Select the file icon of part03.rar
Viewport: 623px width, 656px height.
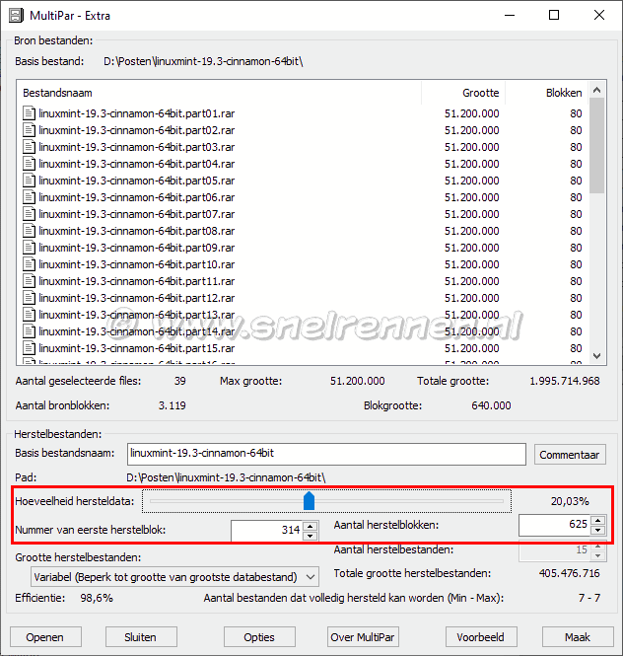point(29,147)
